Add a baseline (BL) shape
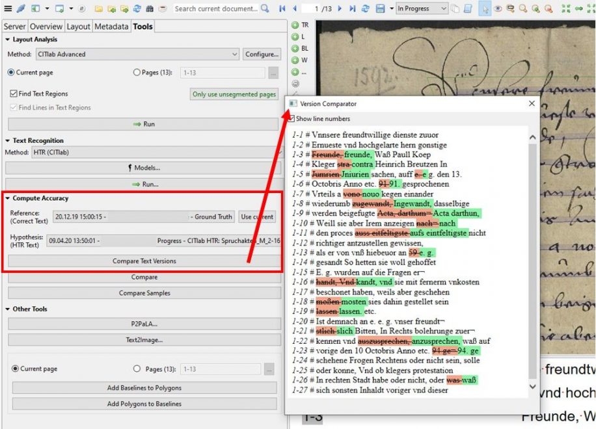 pos(295,49)
